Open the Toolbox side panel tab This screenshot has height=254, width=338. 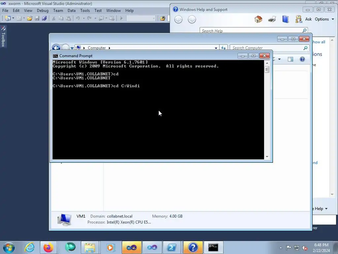point(3,36)
